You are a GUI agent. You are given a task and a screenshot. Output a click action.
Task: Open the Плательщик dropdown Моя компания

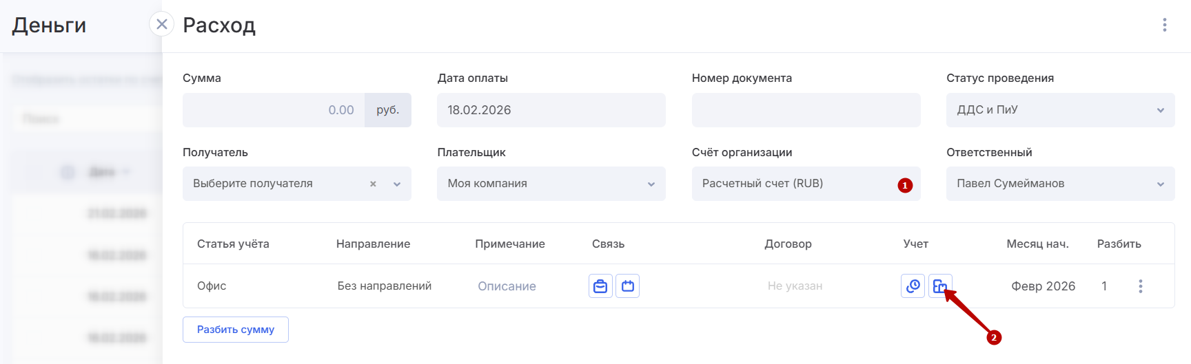pos(551,184)
